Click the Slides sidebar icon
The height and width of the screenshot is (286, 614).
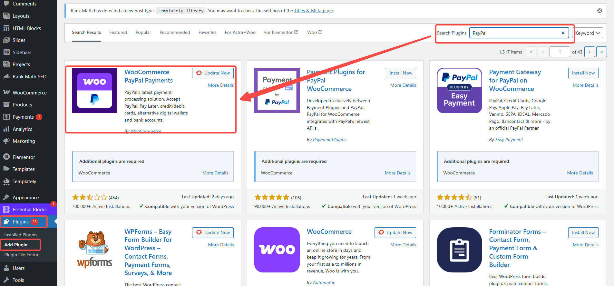click(x=6, y=40)
